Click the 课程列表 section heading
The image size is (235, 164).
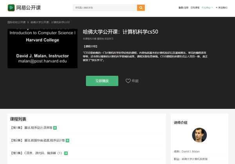click(18, 119)
